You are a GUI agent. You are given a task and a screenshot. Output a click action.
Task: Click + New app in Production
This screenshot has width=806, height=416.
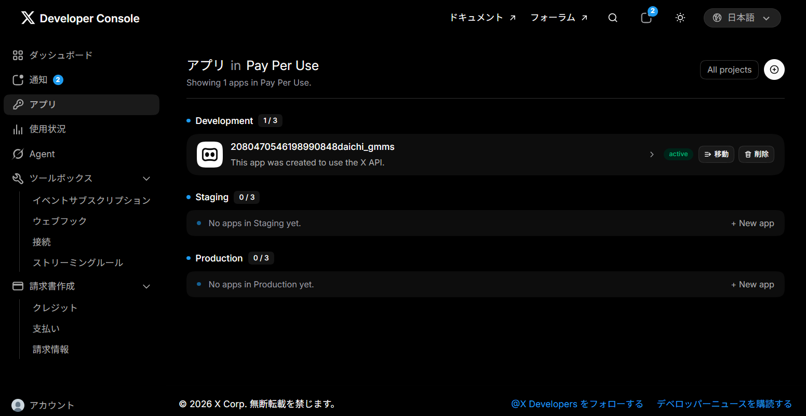click(x=753, y=284)
